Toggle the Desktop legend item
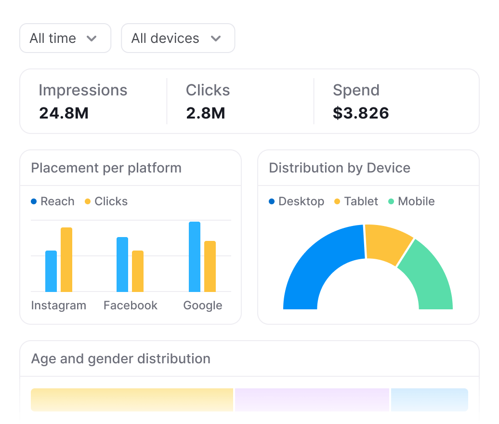The width and height of the screenshot is (499, 424). pyautogui.click(x=296, y=201)
